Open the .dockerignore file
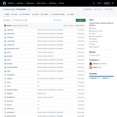 [x=11, y=75]
